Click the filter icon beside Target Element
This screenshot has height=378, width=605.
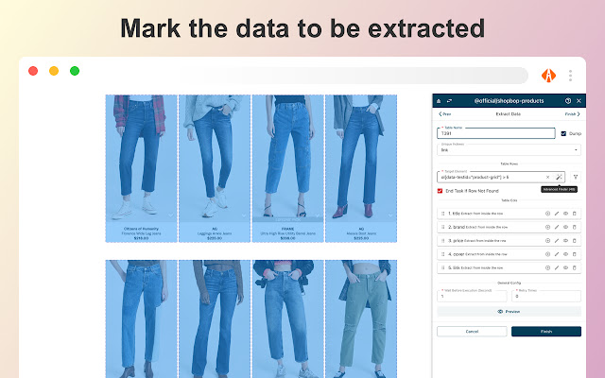576,177
